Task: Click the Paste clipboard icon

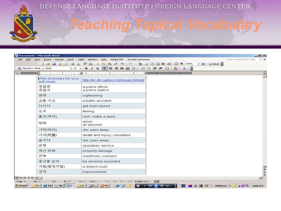Action: pyautogui.click(x=109, y=64)
